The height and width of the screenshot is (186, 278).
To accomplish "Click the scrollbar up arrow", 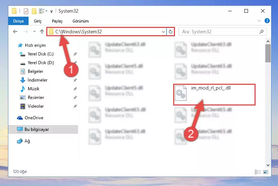I will pos(268,41).
